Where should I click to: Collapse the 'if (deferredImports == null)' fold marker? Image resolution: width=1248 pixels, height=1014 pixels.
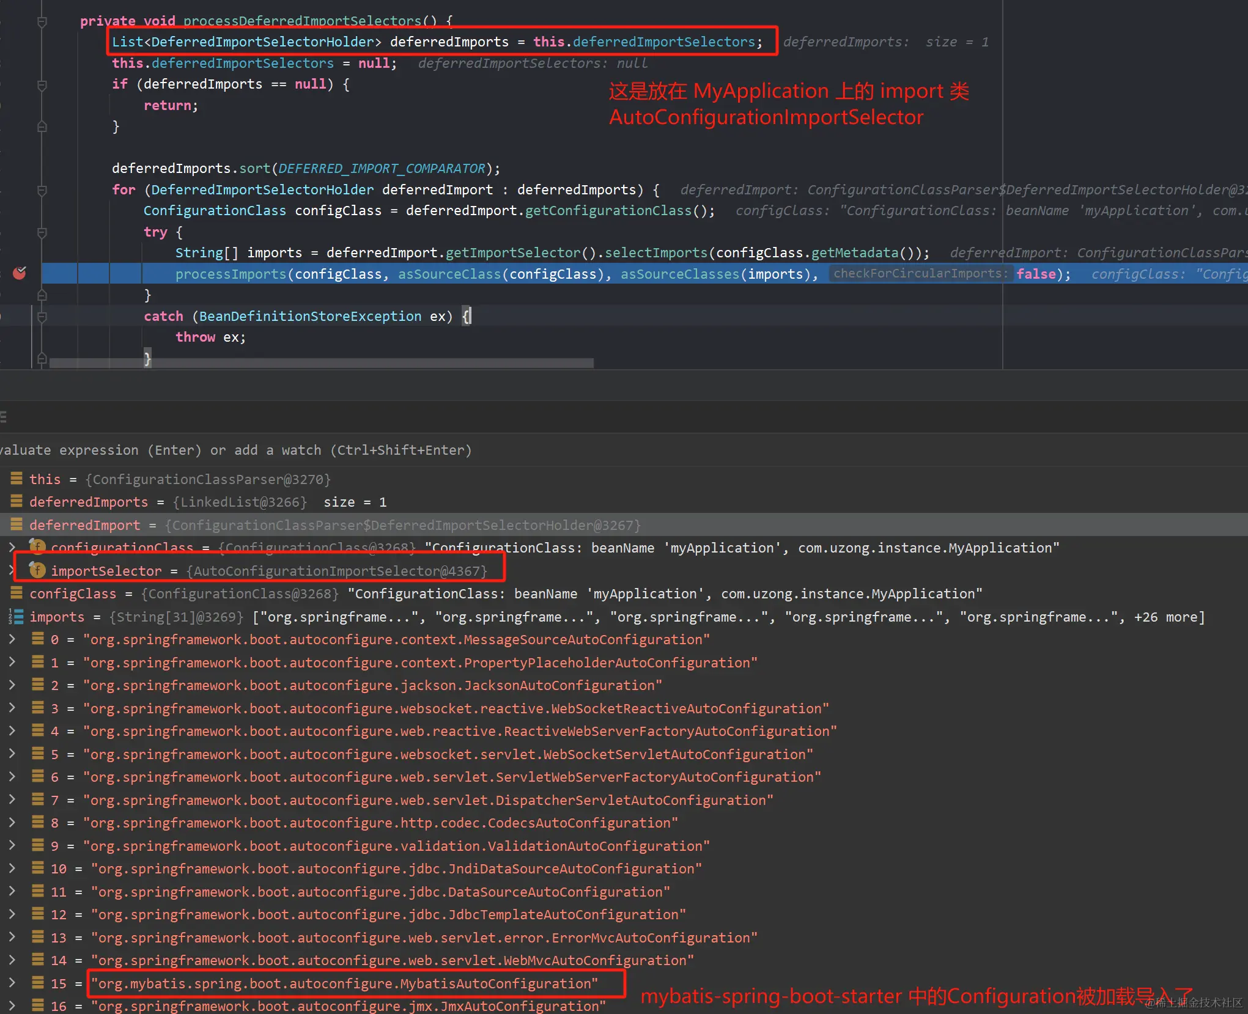tap(42, 85)
